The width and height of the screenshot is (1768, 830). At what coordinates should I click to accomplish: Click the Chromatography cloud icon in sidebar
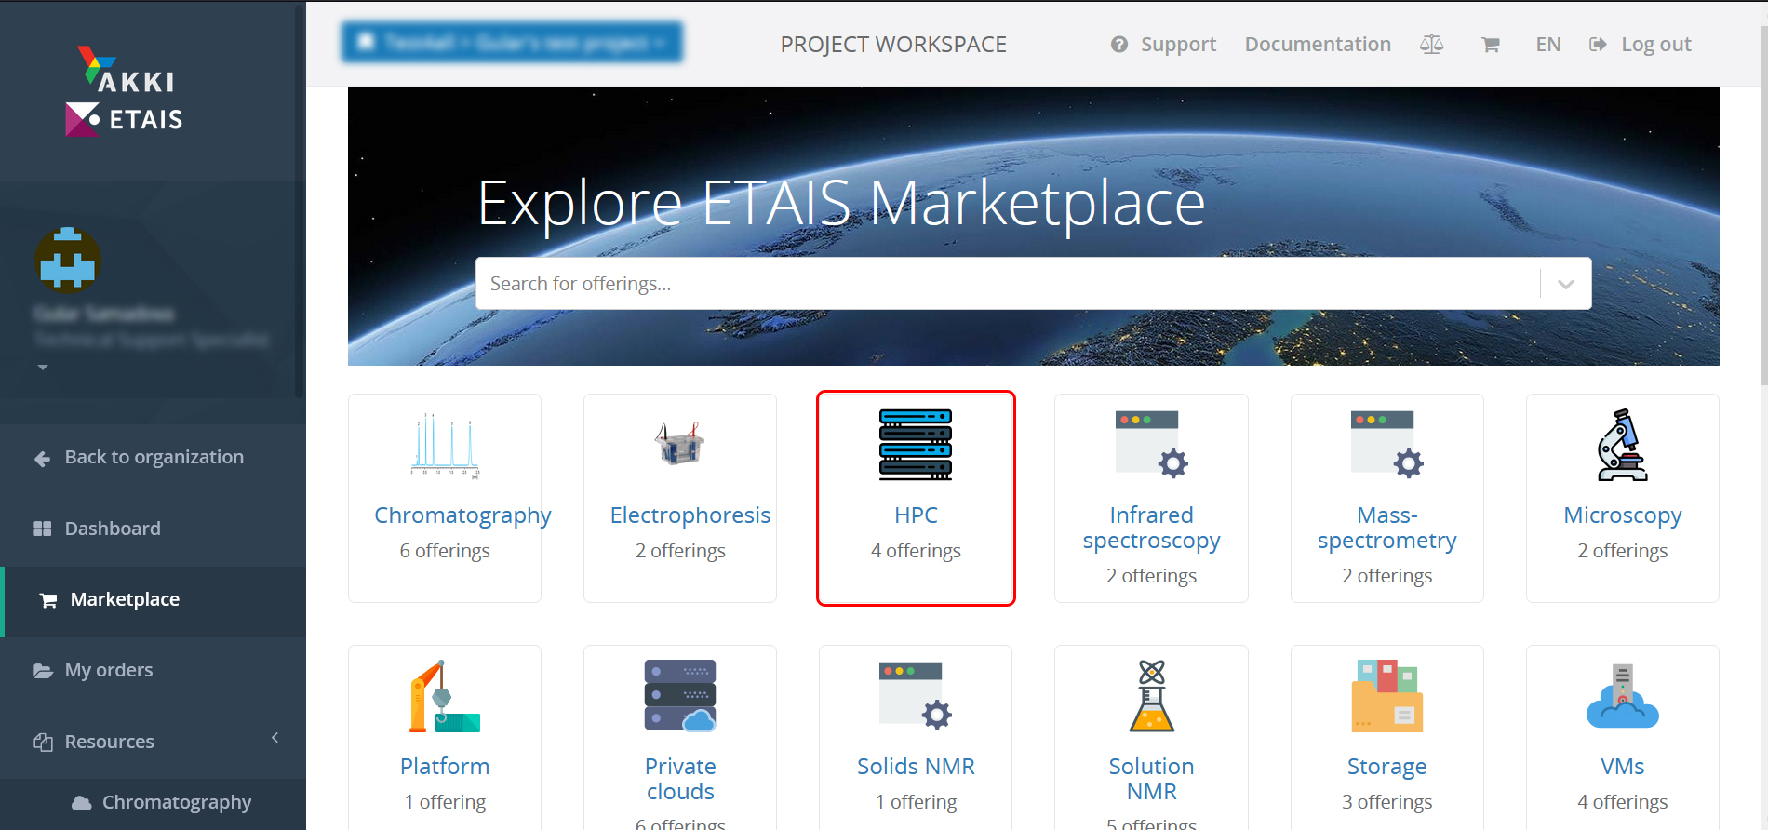pos(82,802)
